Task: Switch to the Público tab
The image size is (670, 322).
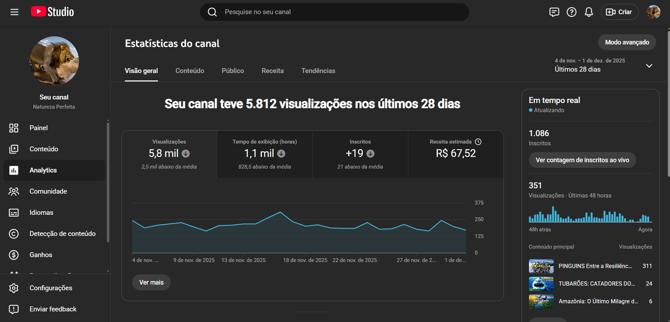Action: click(233, 71)
